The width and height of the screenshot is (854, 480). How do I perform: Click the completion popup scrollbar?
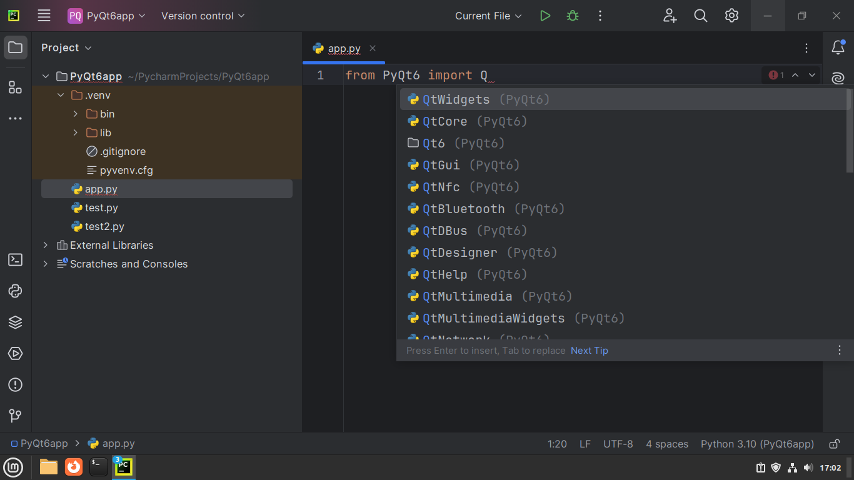pos(849,131)
